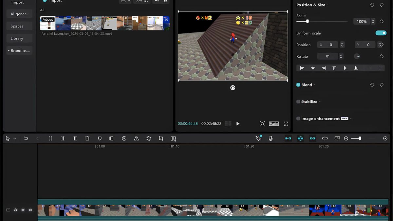Open the media view layout dropdown
Viewport: 393px width, 221px height.
125,1
